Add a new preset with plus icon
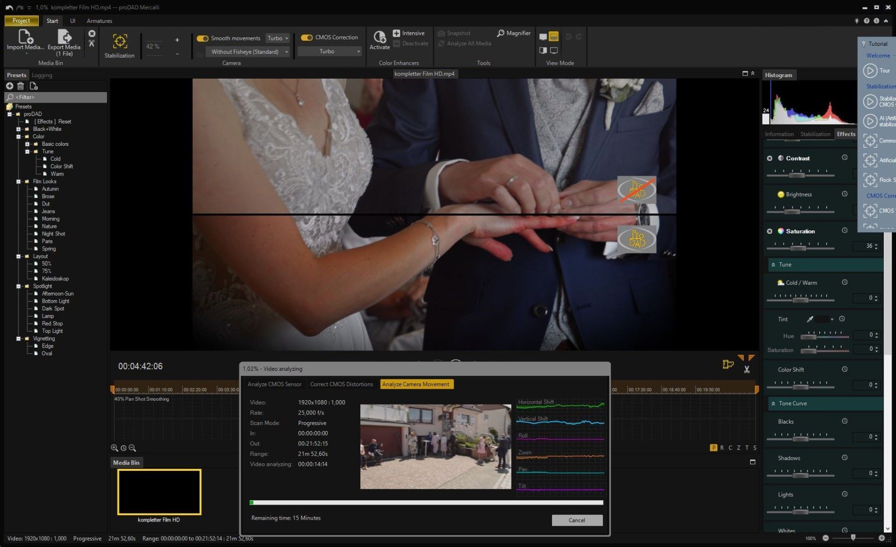The width and height of the screenshot is (896, 547). [x=9, y=86]
